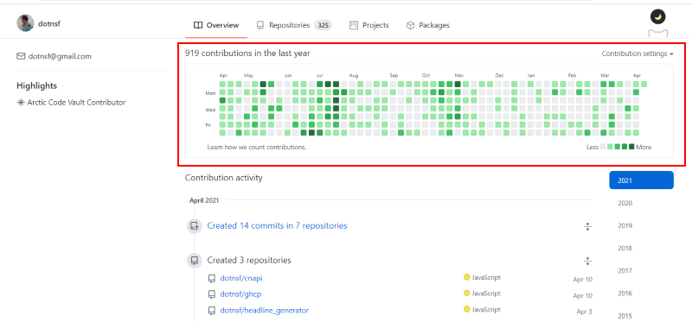Click the repo icon next to dotnsf/headline_generator
Viewport: 692px width, 322px height.
(212, 311)
